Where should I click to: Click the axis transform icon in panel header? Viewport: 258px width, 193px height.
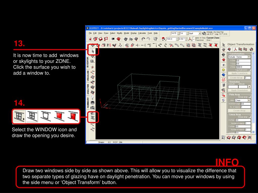click(x=236, y=49)
